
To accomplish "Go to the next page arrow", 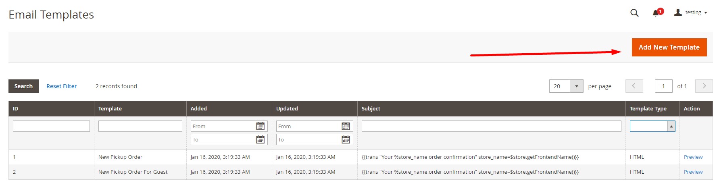I will pyautogui.click(x=704, y=86).
